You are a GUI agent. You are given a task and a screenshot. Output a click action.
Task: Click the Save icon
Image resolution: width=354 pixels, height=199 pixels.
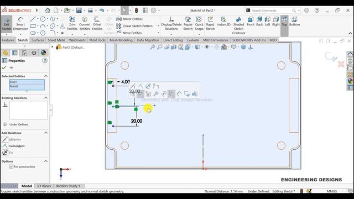click(79, 11)
